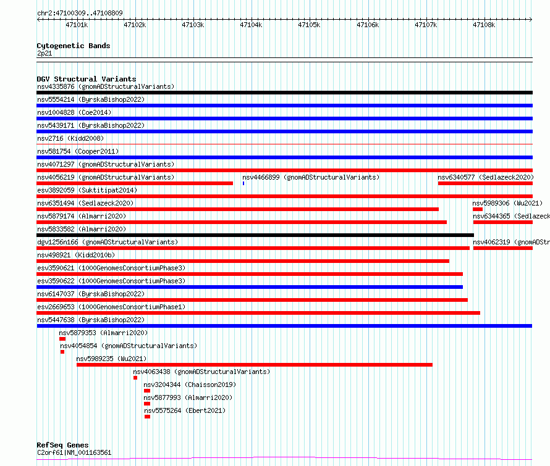The height and width of the screenshot is (466, 550).
Task: Click the chr2:47100309..47108809 region label
Action: (80, 13)
